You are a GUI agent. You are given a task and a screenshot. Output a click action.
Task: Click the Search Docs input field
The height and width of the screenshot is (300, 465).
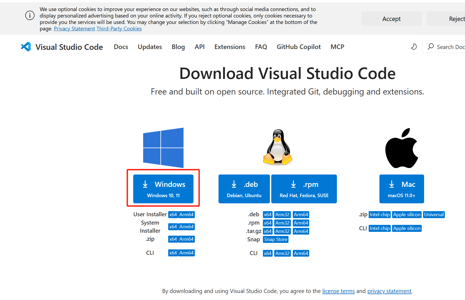tap(444, 47)
